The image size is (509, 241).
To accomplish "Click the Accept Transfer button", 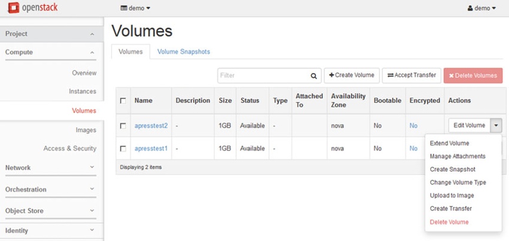I will [x=411, y=76].
